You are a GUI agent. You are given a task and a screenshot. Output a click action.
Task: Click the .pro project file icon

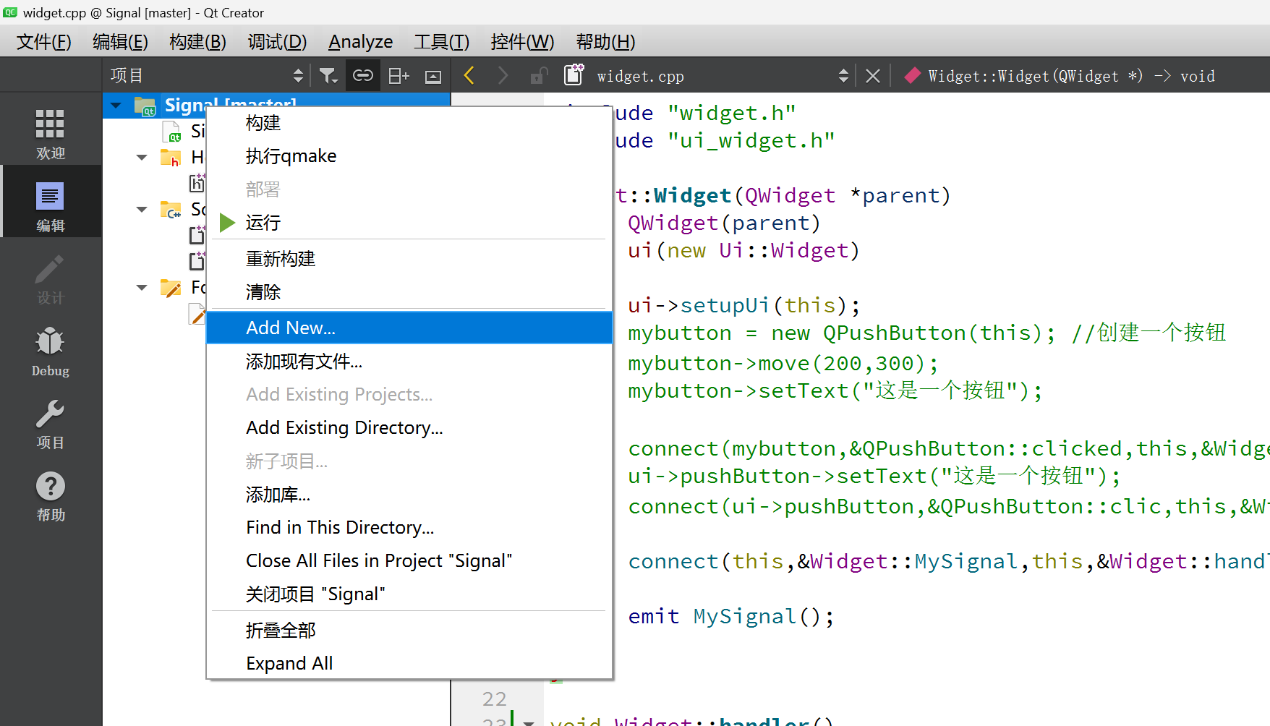(171, 131)
